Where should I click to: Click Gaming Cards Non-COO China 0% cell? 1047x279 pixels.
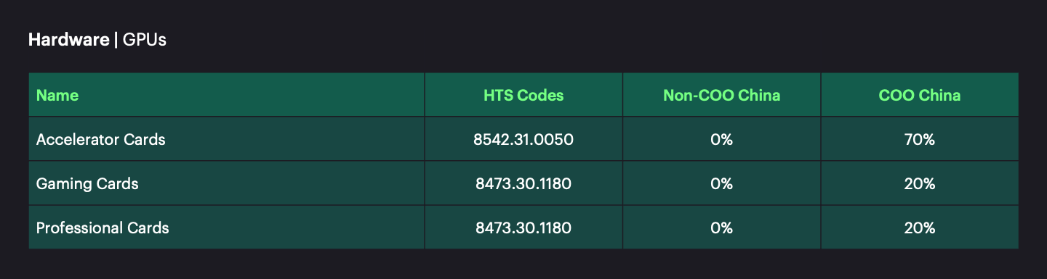click(721, 183)
